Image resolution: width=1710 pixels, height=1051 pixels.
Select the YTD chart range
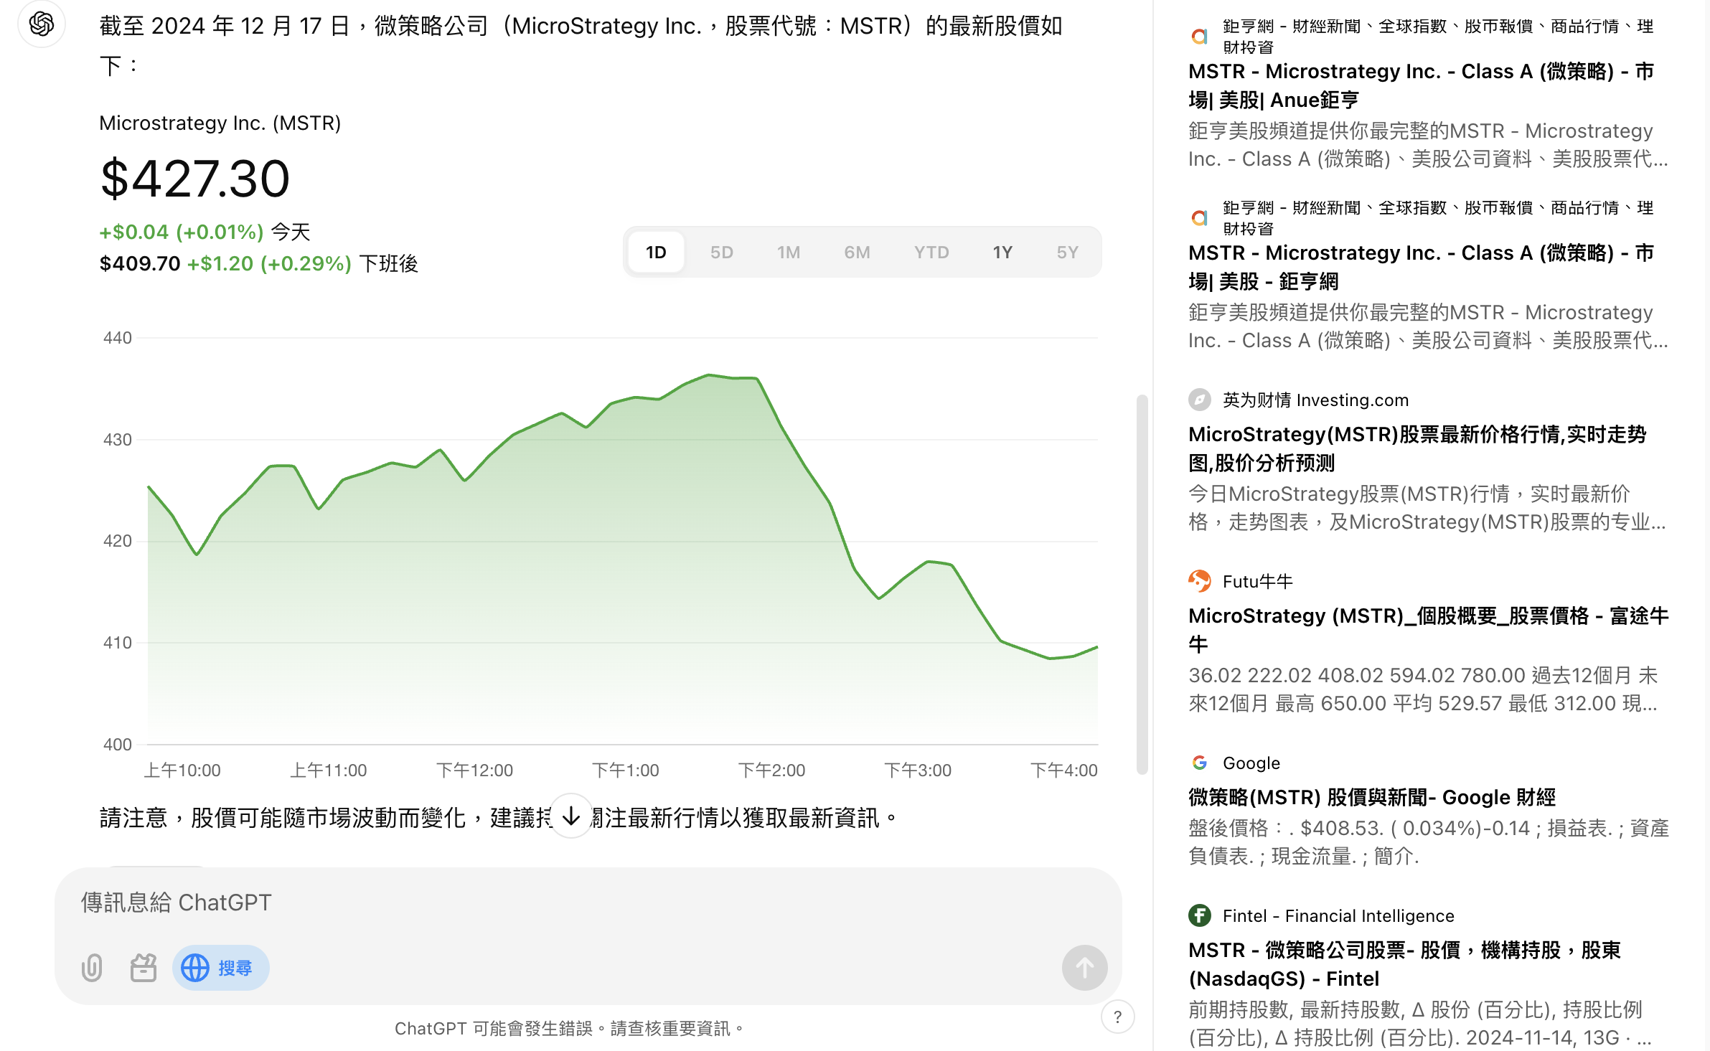931,253
